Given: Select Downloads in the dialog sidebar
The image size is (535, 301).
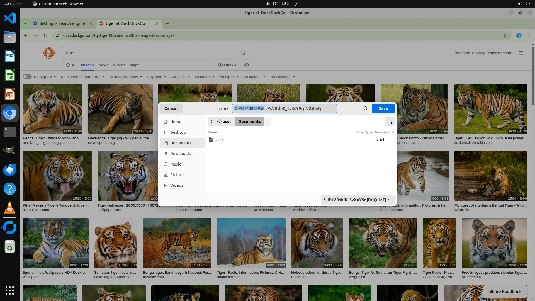Looking at the screenshot, I should (x=180, y=154).
